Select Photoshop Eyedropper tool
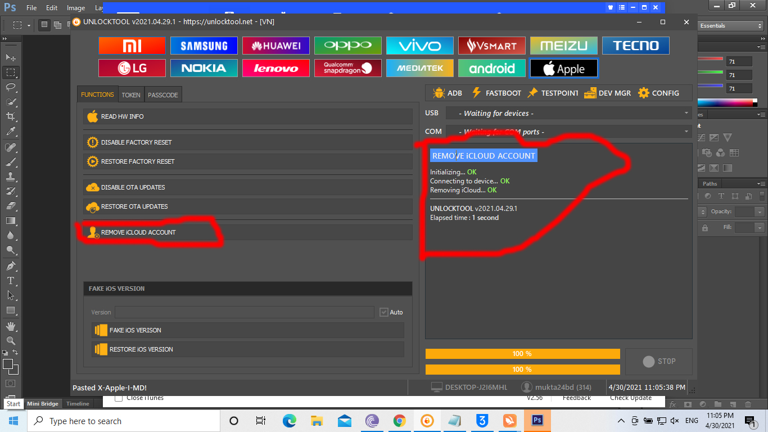Viewport: 768px width, 432px height. (11, 131)
